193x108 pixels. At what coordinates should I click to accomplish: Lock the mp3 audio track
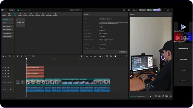pyautogui.click(x=5, y=89)
